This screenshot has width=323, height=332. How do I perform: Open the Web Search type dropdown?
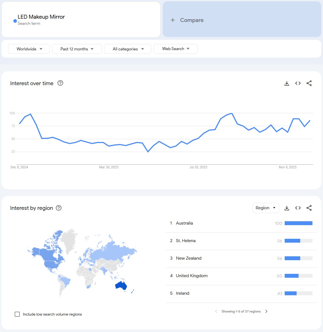point(176,49)
